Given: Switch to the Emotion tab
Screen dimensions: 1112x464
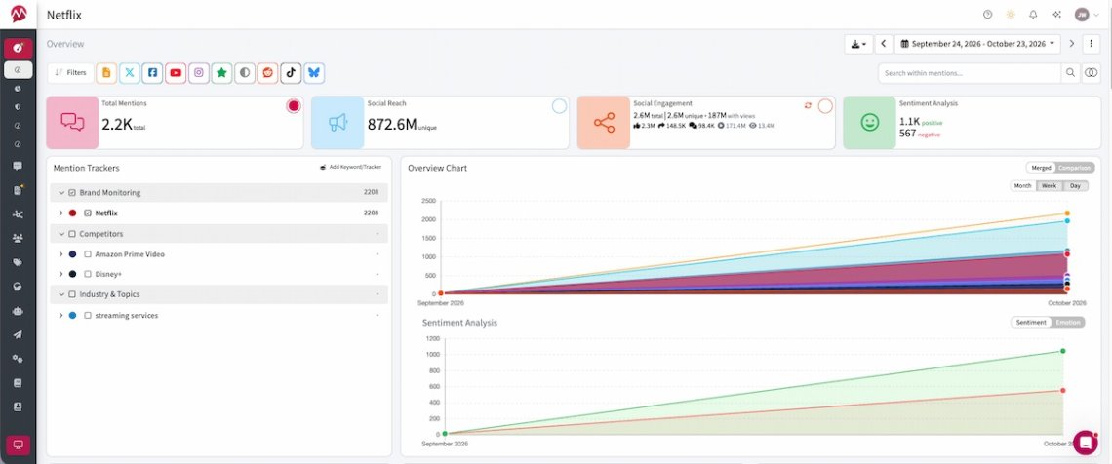Looking at the screenshot, I should point(1068,323).
